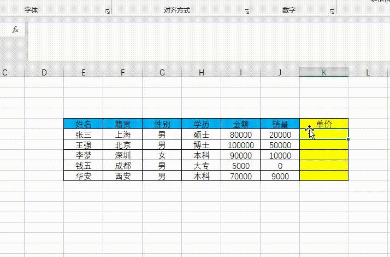Select the 女 gender cell for 李梦

click(162, 155)
